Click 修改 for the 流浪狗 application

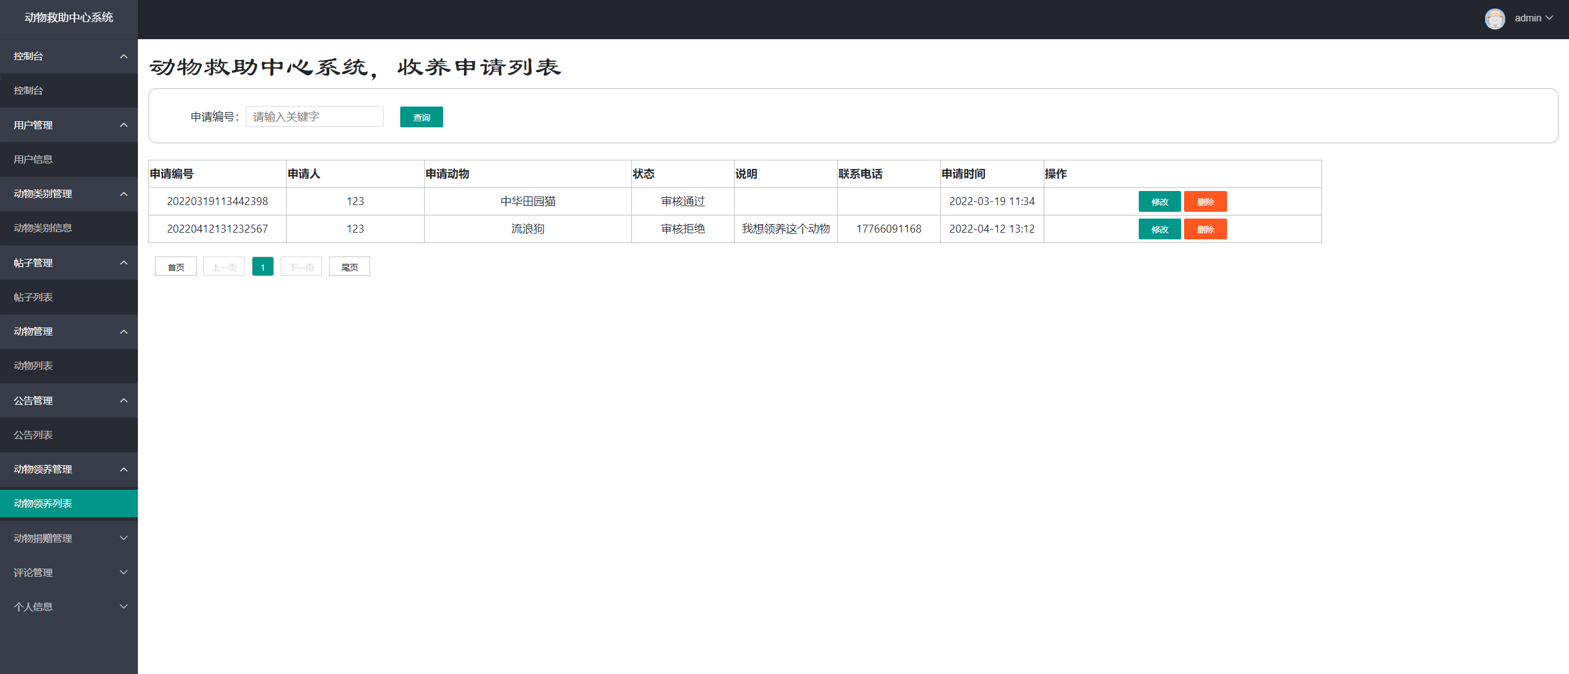(1159, 229)
